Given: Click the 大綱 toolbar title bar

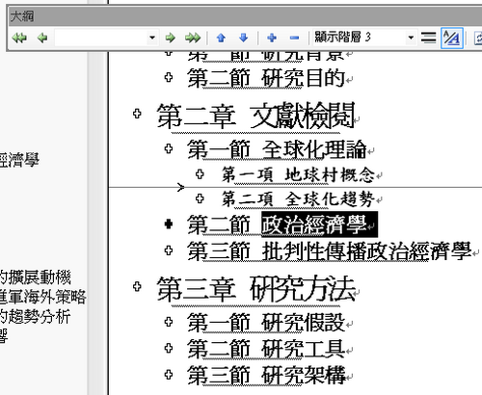Looking at the screenshot, I should tap(244, 16).
